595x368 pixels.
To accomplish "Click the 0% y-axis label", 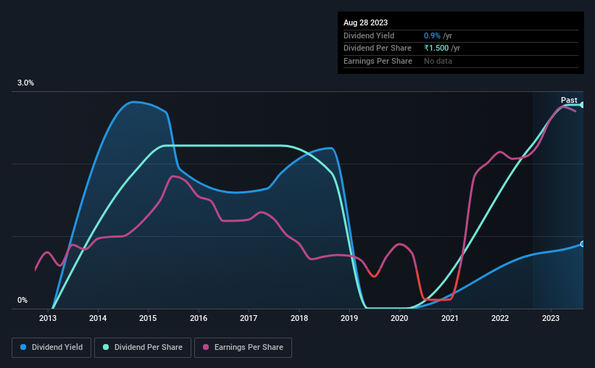I will pyautogui.click(x=22, y=300).
